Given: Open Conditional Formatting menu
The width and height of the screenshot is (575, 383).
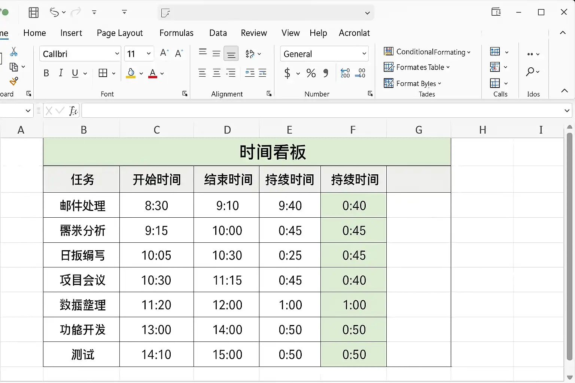Looking at the screenshot, I should (427, 52).
